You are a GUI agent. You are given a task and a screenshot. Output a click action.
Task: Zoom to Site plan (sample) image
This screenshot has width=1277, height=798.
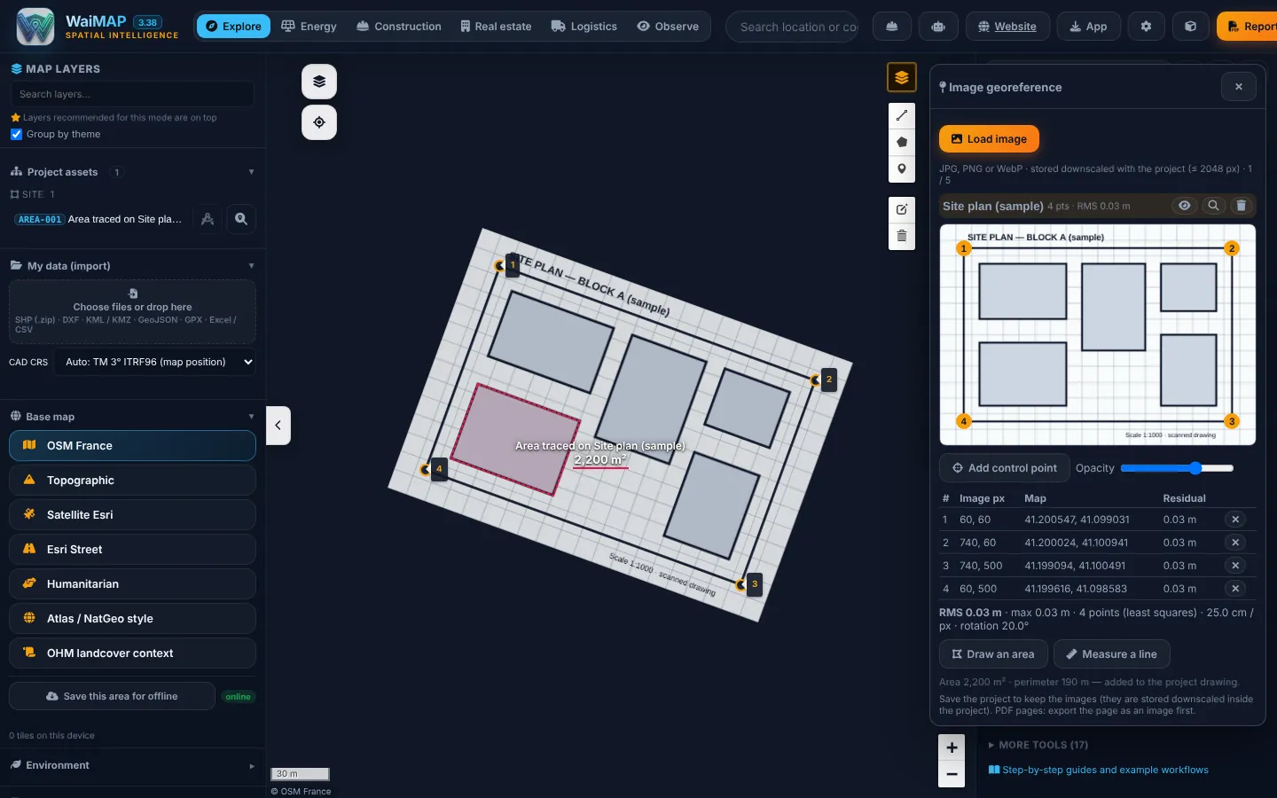point(1213,206)
